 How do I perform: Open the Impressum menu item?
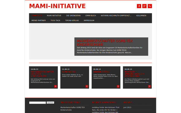click(89, 20)
